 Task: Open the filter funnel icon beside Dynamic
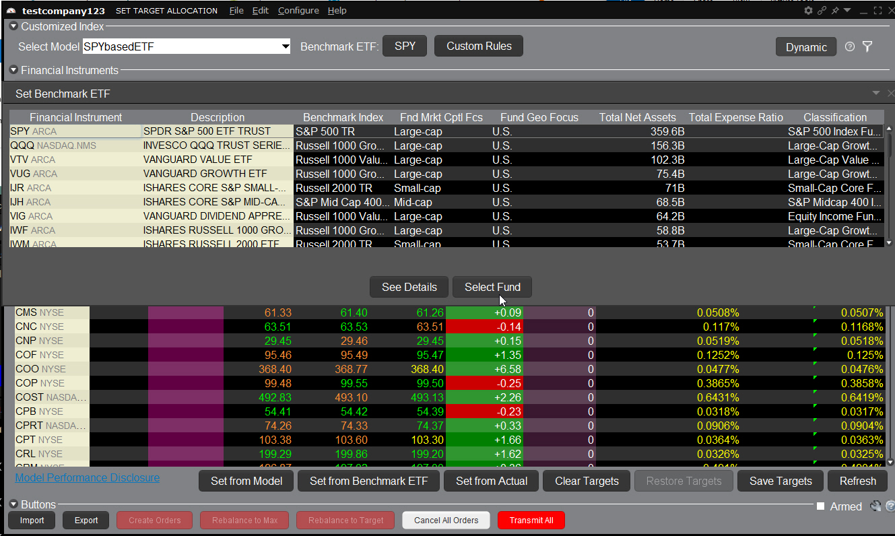[x=867, y=46]
